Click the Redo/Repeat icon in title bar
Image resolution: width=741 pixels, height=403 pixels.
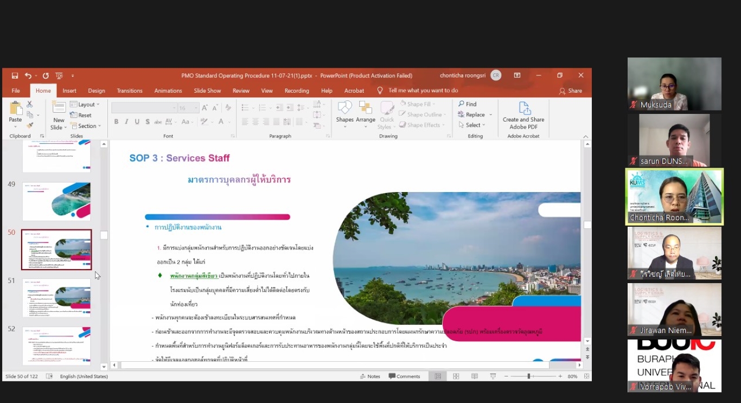pos(46,76)
